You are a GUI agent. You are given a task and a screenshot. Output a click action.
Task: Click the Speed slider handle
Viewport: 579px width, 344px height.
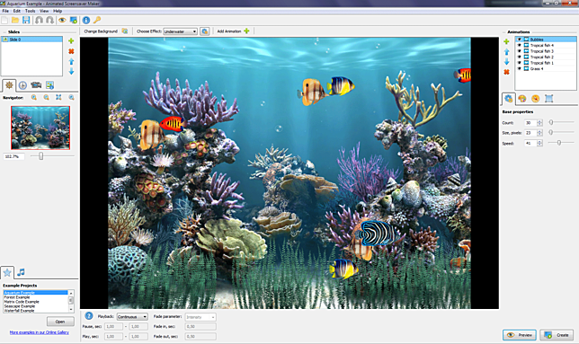[x=559, y=143]
